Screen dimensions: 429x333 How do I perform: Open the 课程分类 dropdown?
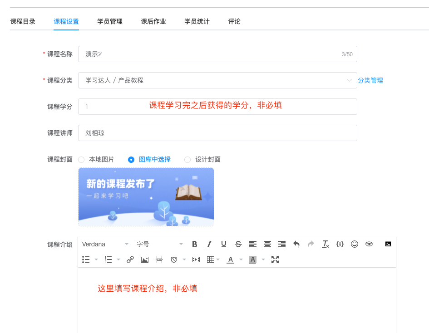[x=217, y=80]
